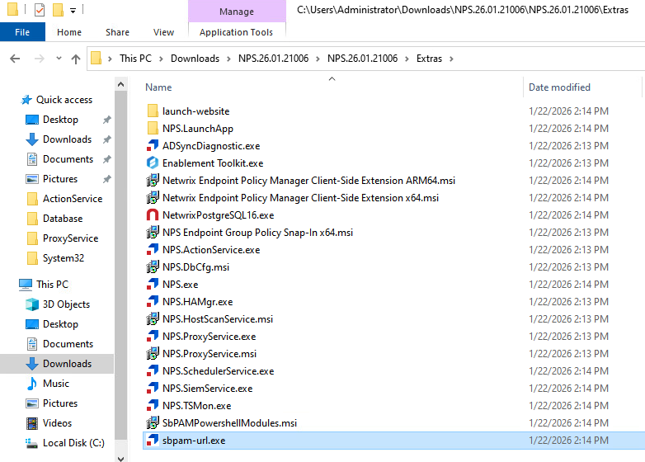Navigate to This PC in the breadcrumb

[x=135, y=59]
